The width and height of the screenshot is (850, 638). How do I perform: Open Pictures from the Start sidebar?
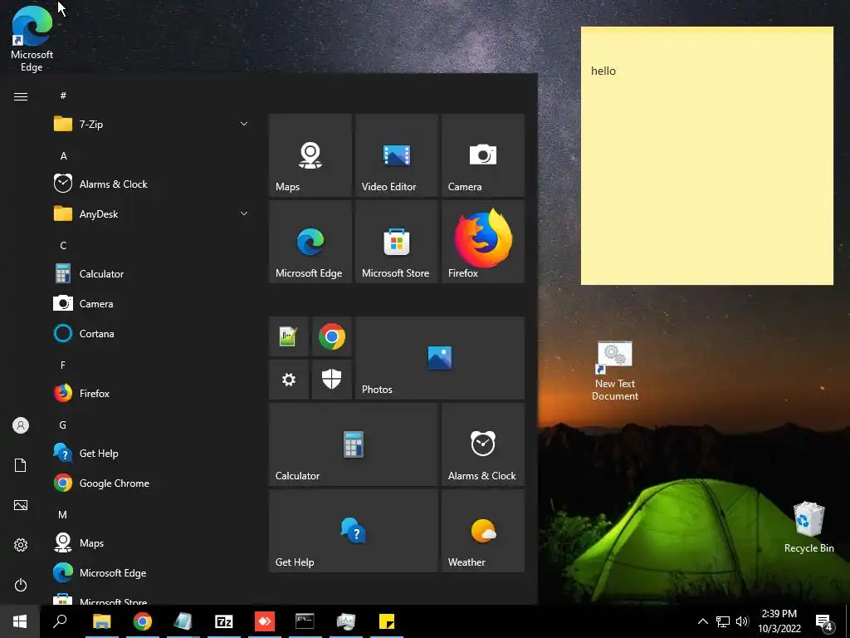click(21, 505)
